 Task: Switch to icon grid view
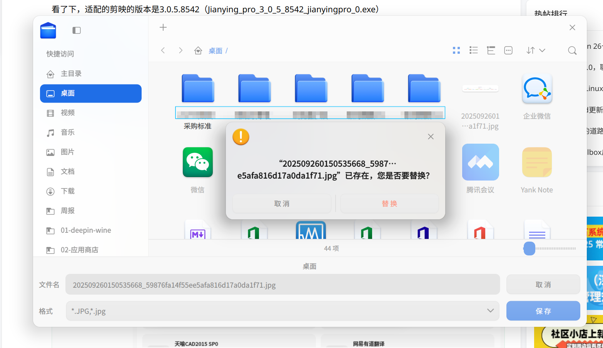tap(456, 50)
